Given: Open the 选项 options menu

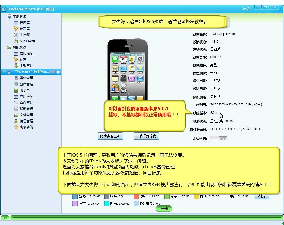Looking at the screenshot, I should pos(246,9).
